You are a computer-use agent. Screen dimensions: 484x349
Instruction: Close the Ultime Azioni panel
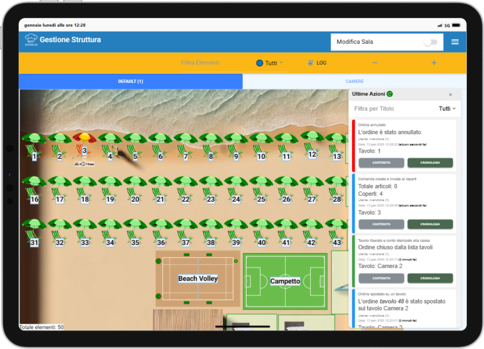click(x=450, y=95)
